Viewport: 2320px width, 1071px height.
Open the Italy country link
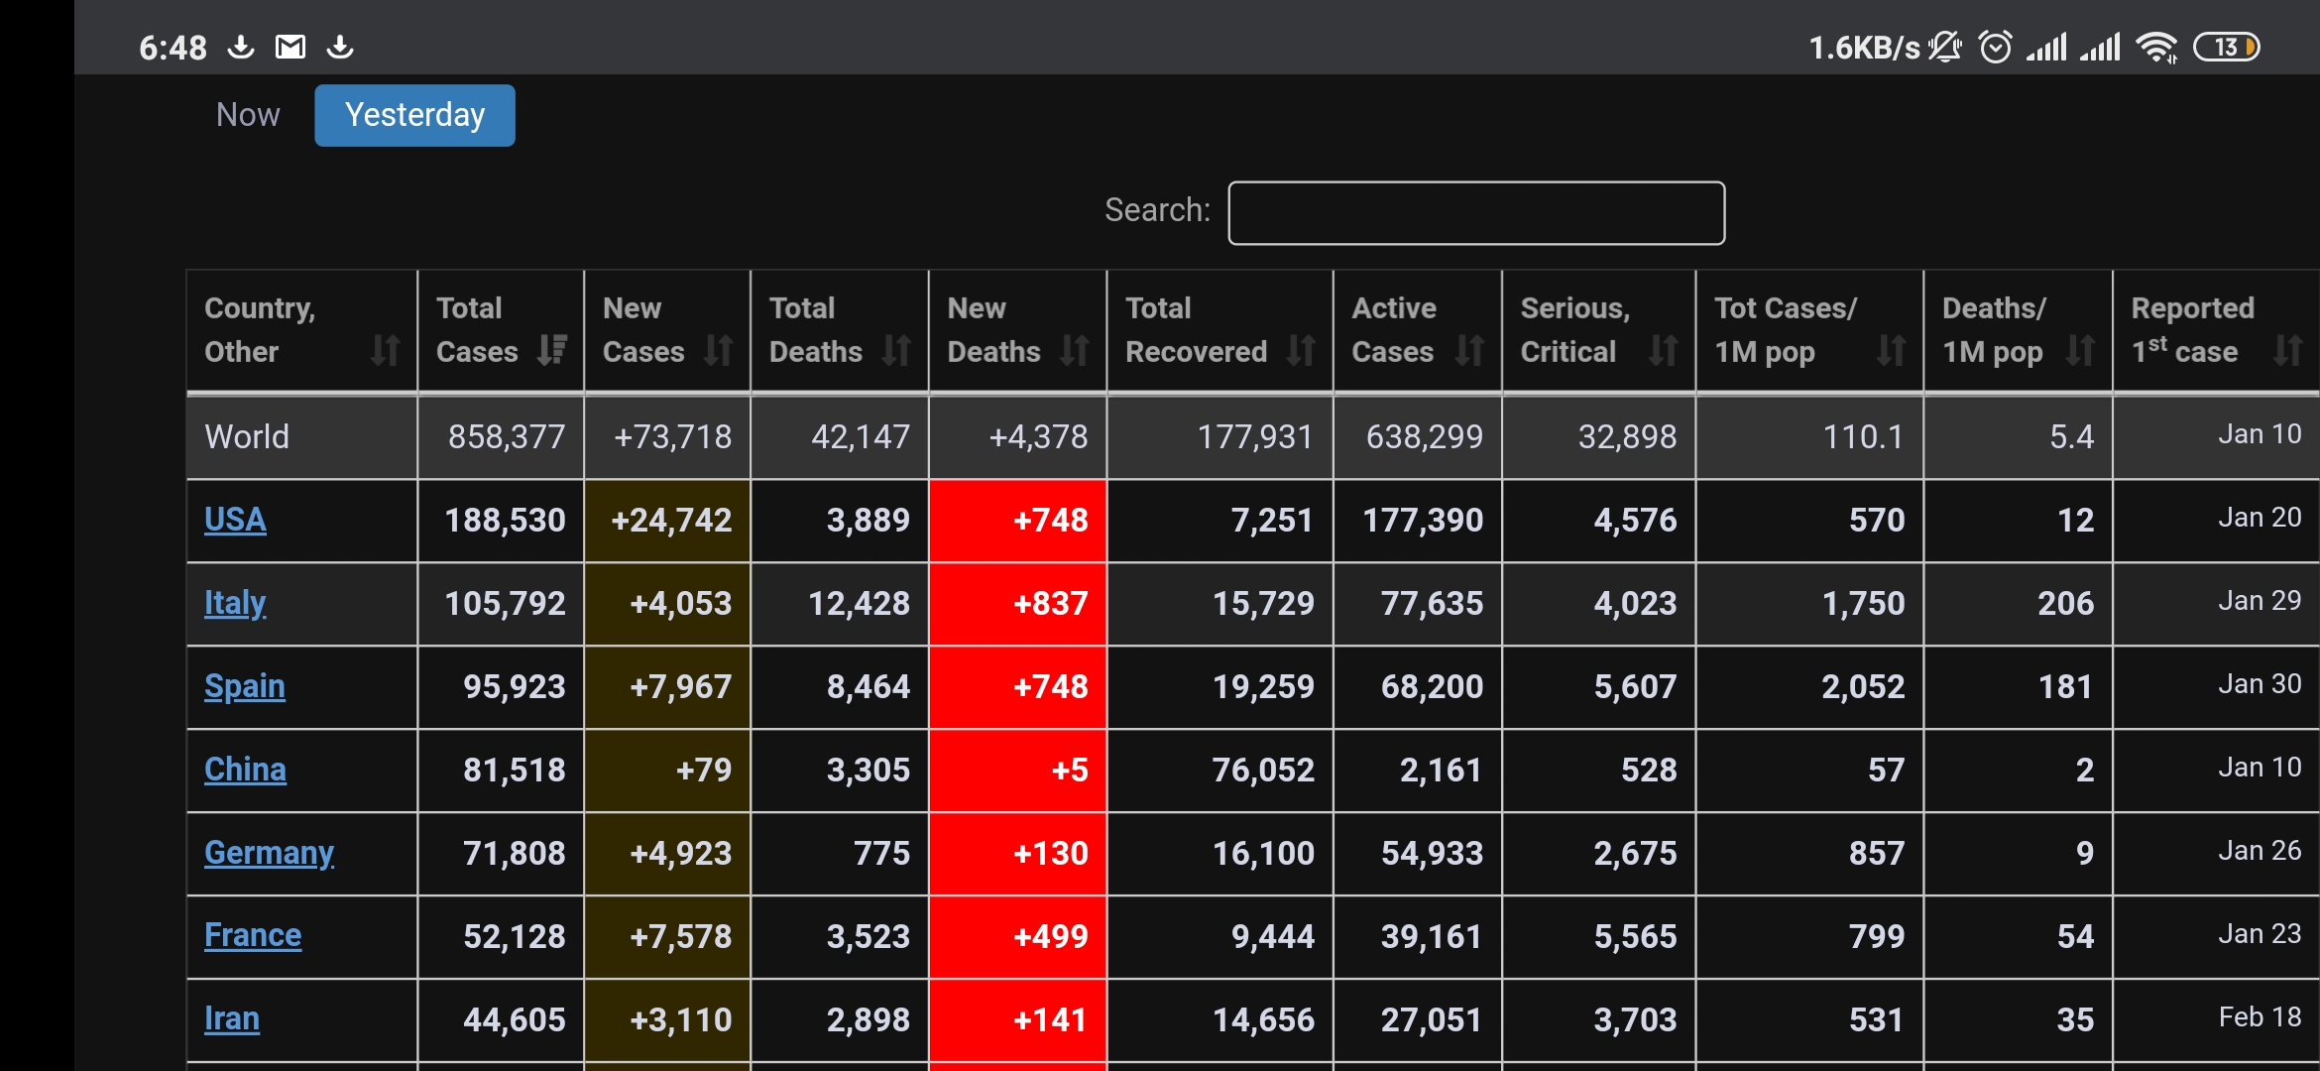point(235,603)
